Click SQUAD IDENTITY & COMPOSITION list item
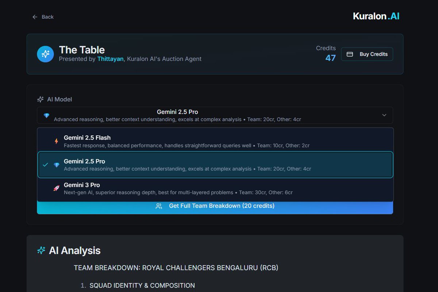 [x=142, y=285]
